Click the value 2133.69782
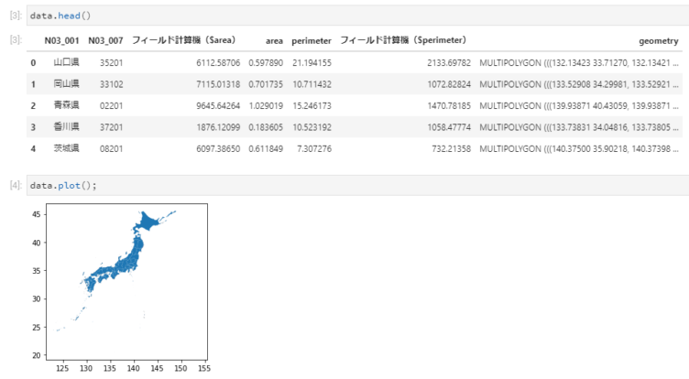 pos(449,63)
